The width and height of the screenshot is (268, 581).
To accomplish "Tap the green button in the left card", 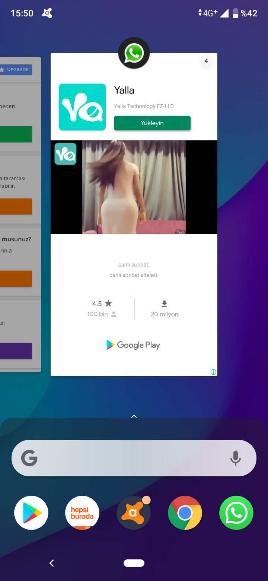I will point(16,134).
